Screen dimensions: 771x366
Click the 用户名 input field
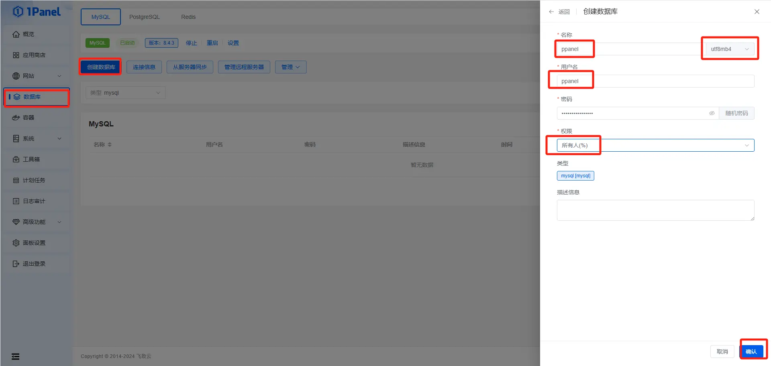pyautogui.click(x=655, y=81)
